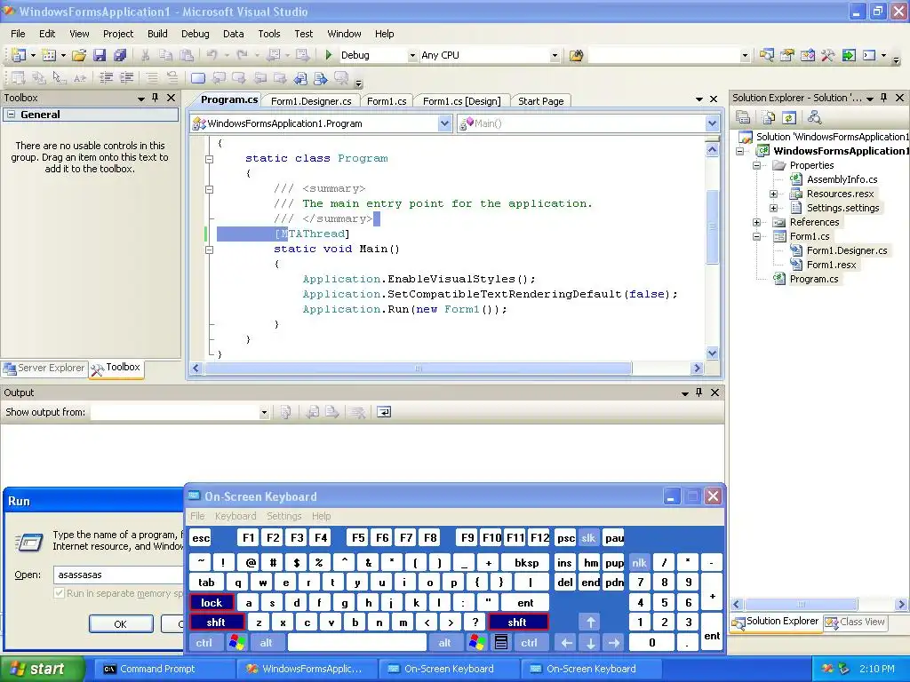
Task: Click the Windows start button
Action: 42,669
